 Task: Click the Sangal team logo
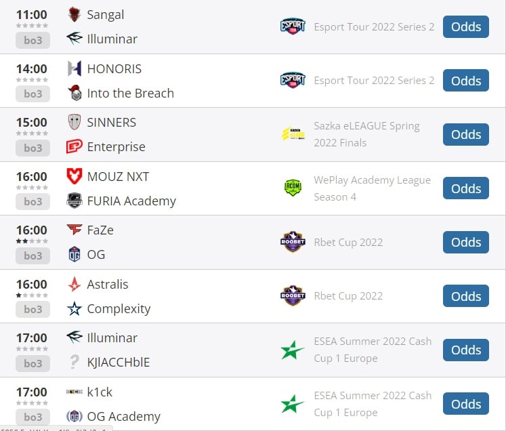coord(75,14)
